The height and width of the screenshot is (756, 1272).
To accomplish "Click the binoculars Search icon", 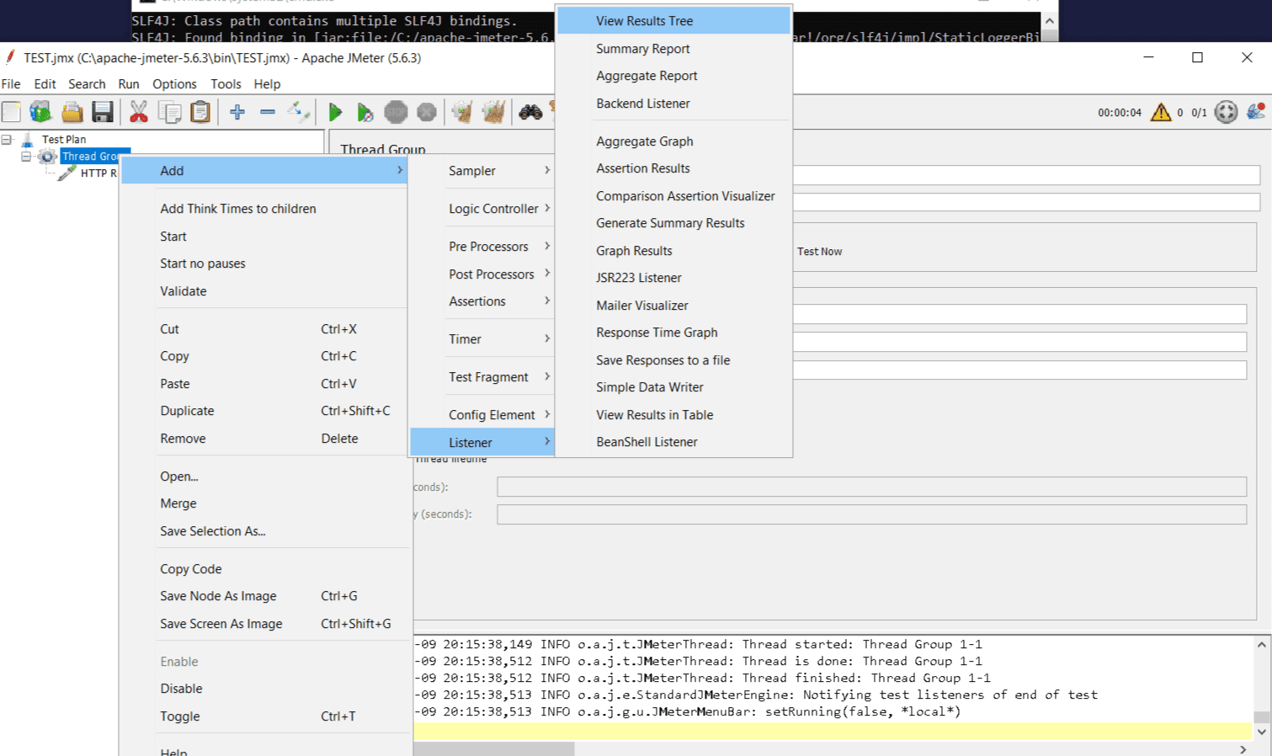I will (530, 112).
